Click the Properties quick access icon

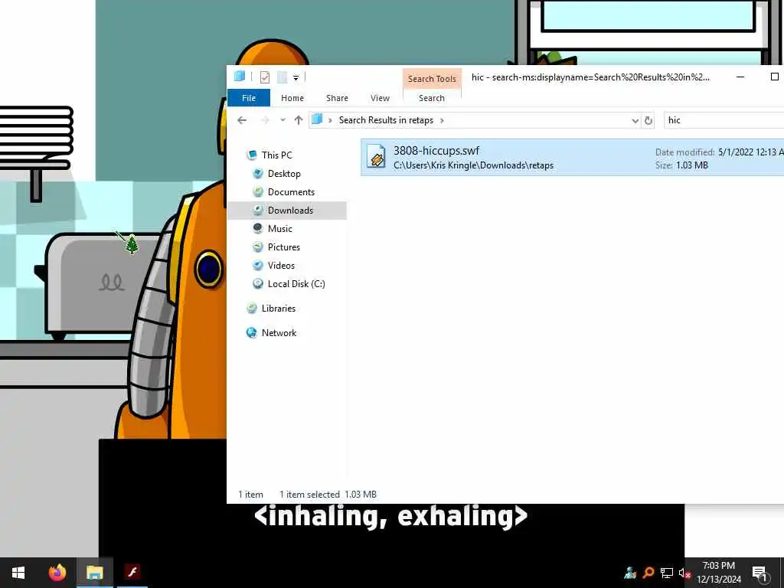tap(265, 77)
